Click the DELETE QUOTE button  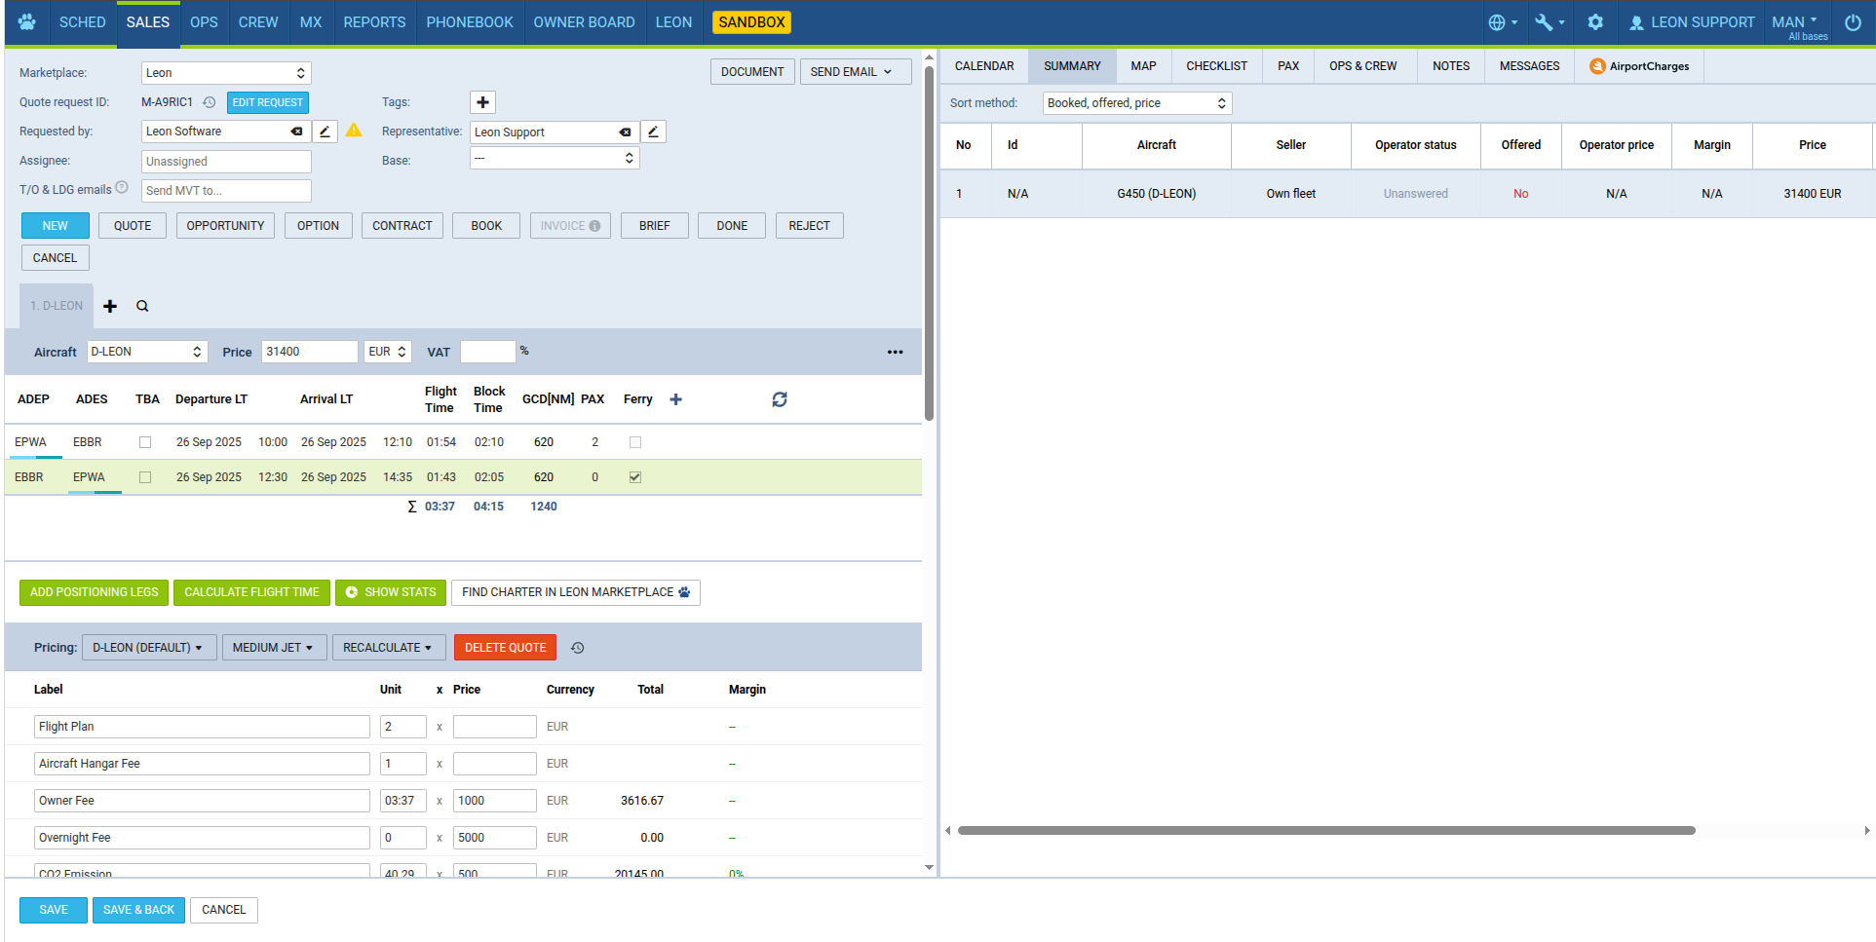coord(505,648)
